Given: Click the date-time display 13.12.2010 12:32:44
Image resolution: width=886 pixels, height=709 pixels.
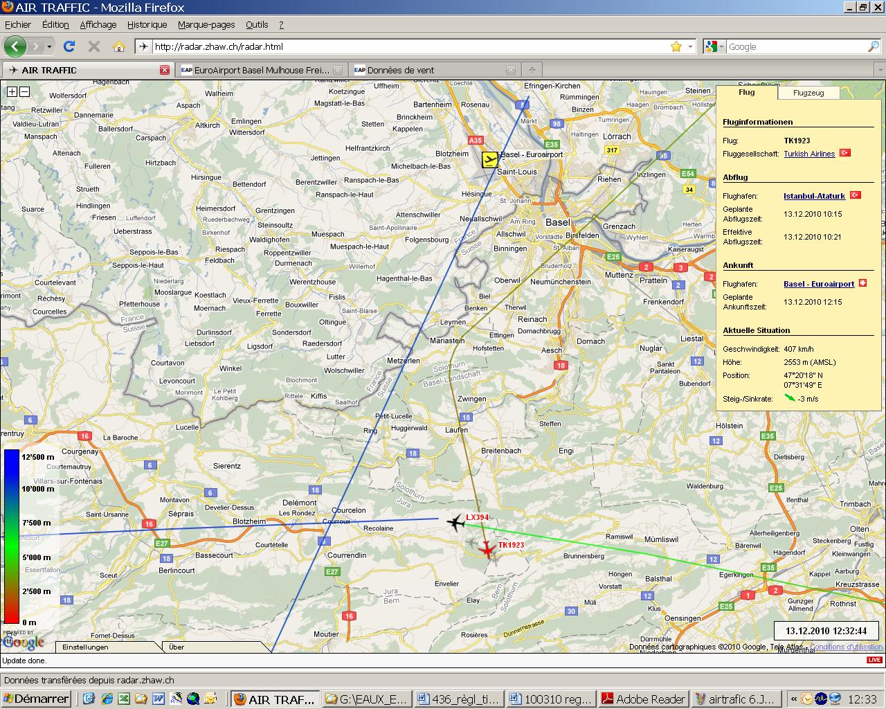Looking at the screenshot, I should pyautogui.click(x=826, y=631).
